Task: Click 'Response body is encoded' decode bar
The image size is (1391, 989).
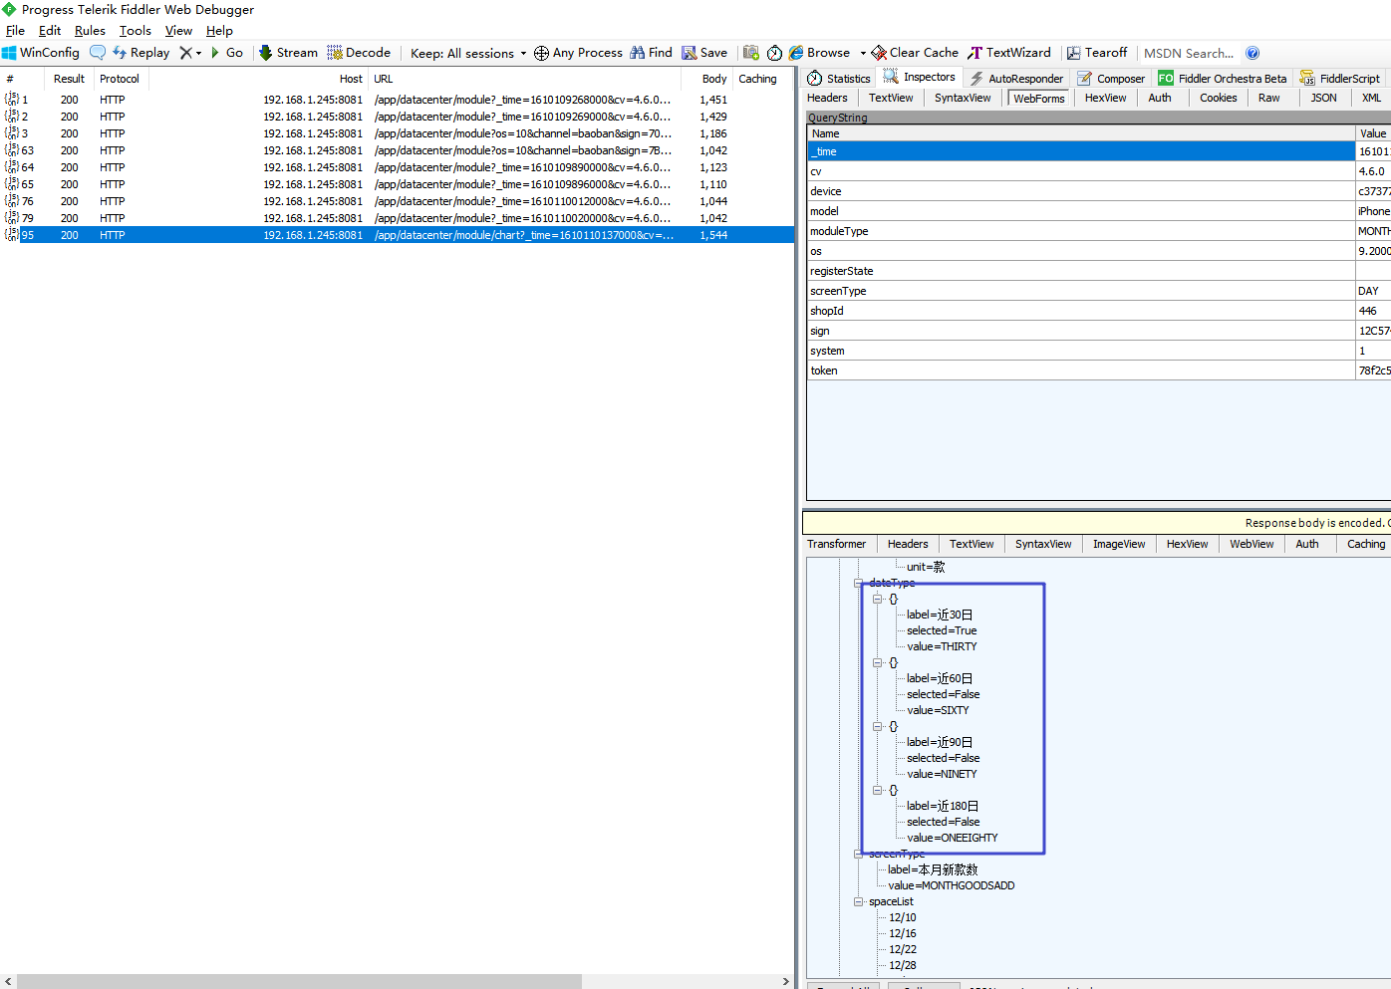Action: pyautogui.click(x=1096, y=523)
